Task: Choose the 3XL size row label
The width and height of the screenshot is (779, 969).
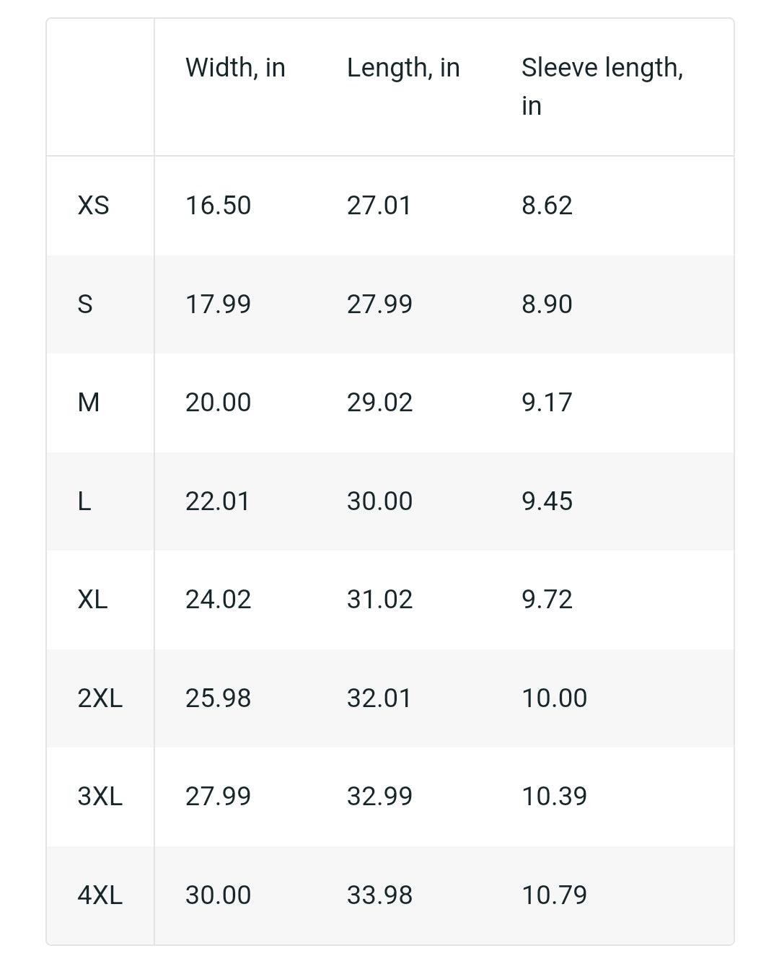Action: tap(100, 797)
